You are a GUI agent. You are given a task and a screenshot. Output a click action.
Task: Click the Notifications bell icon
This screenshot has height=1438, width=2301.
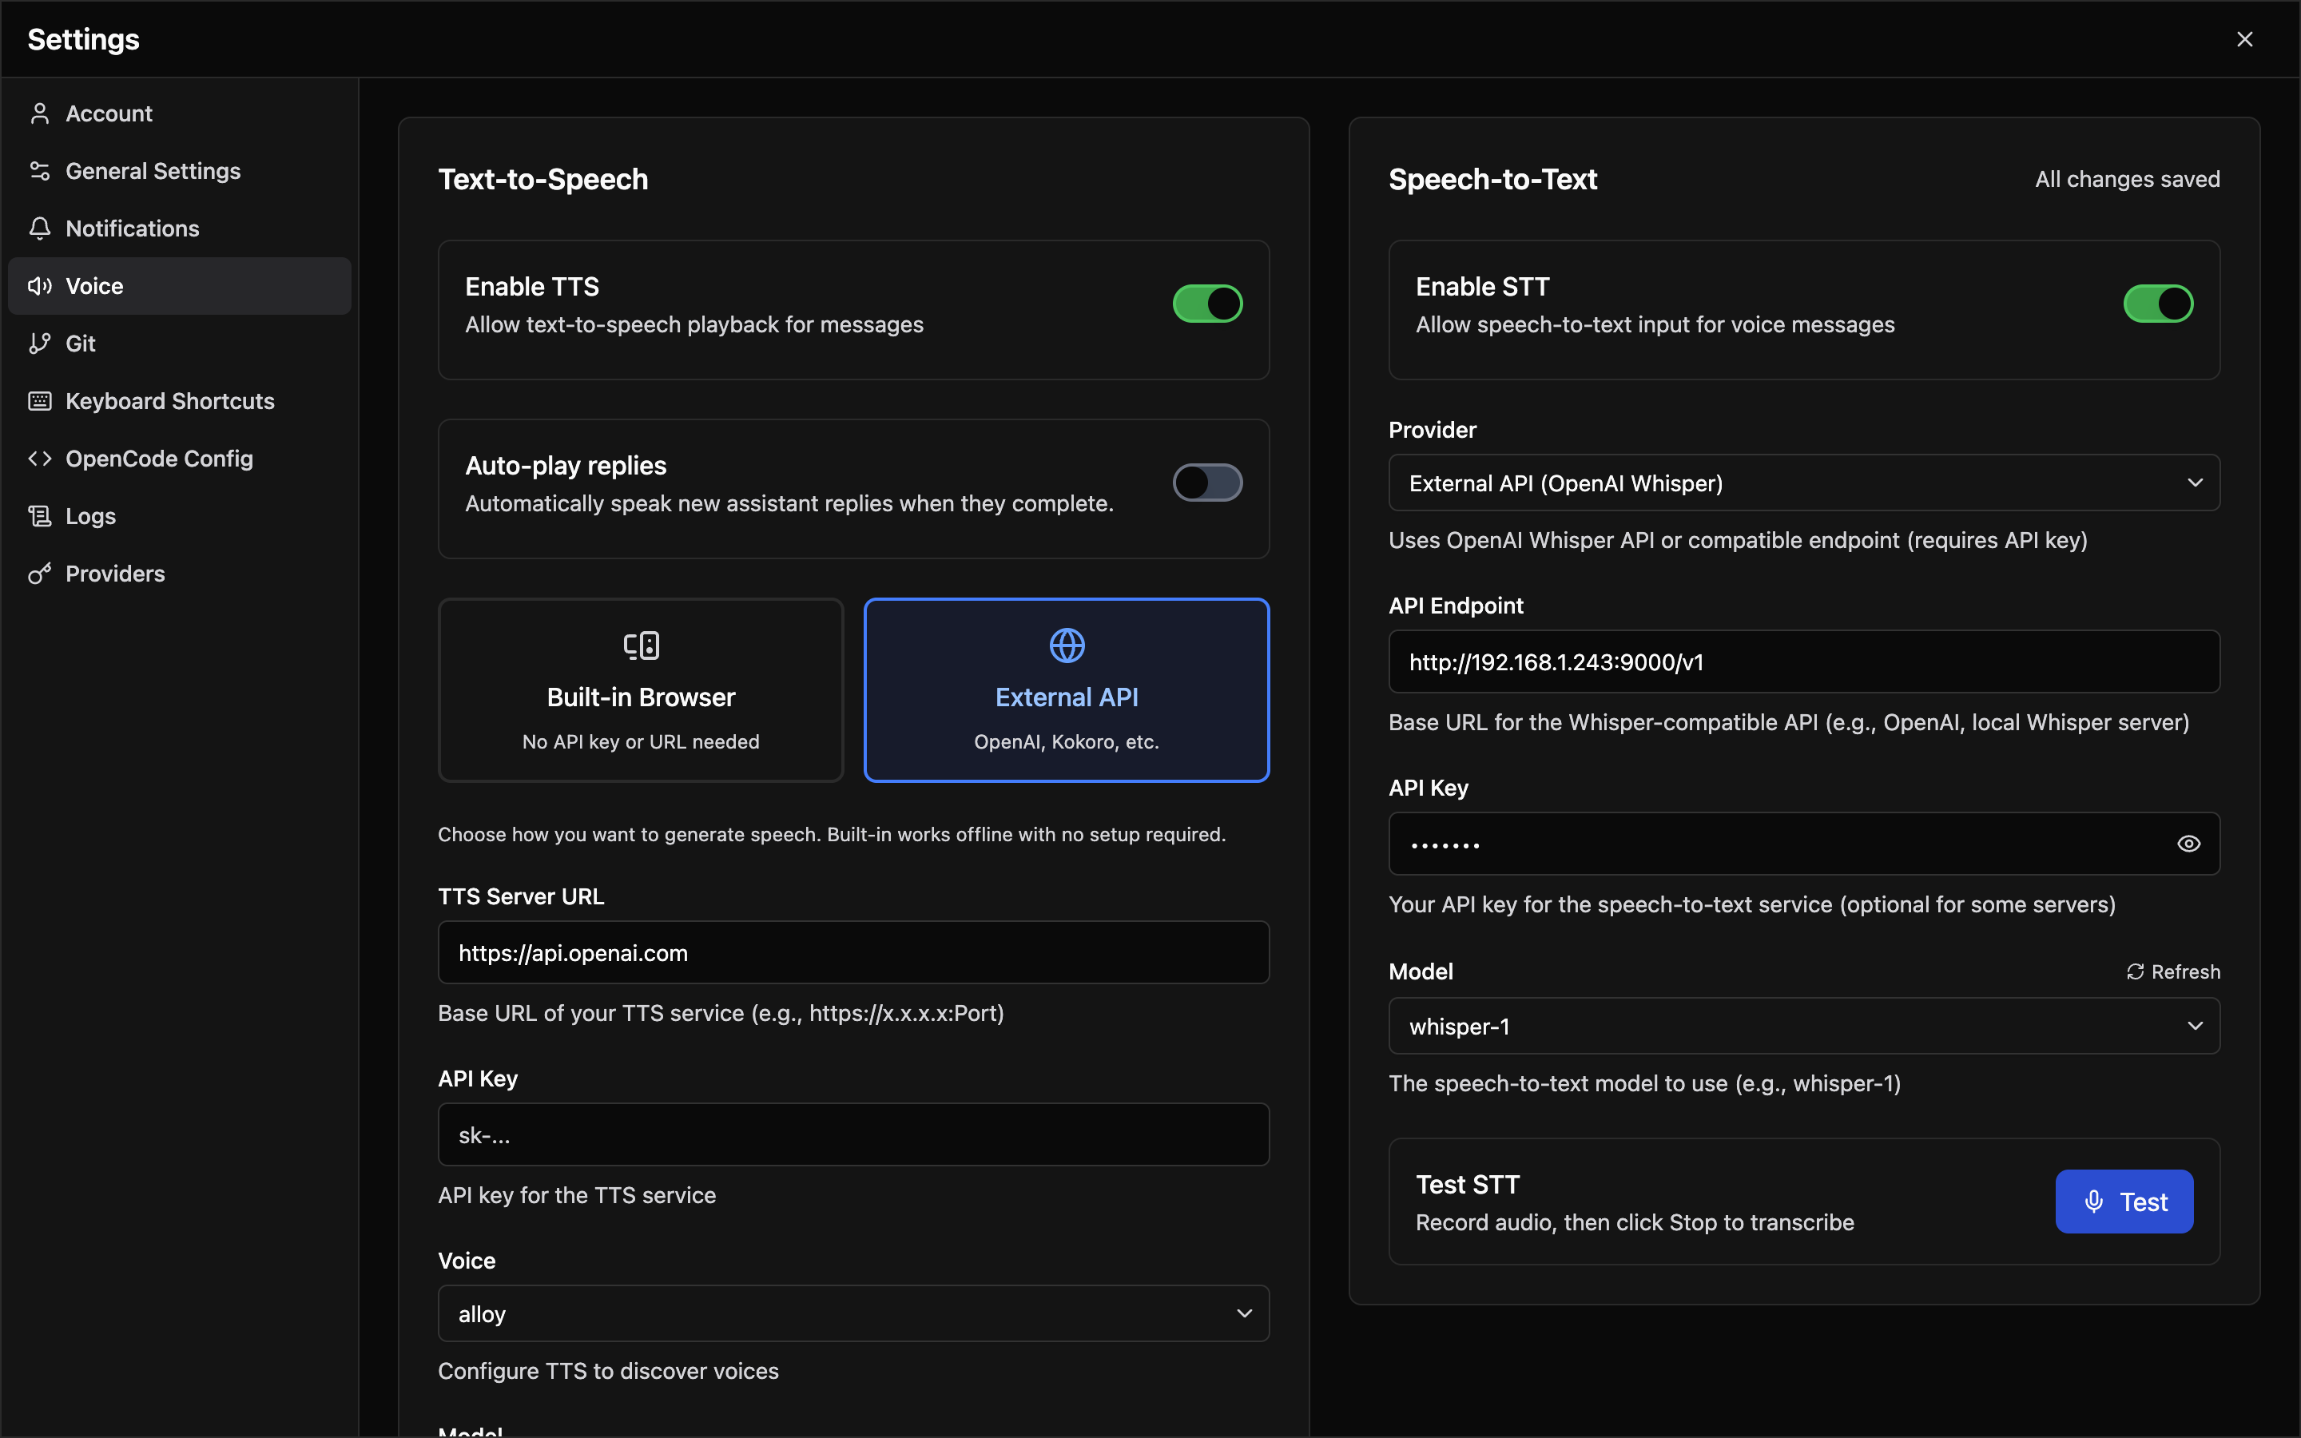pos(39,228)
